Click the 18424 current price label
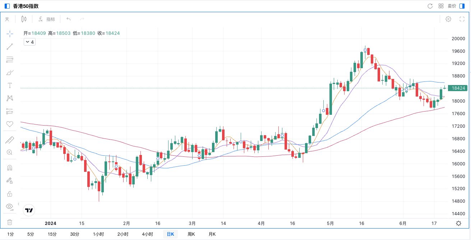Viewport: 471px width, 240px height. coord(458,88)
